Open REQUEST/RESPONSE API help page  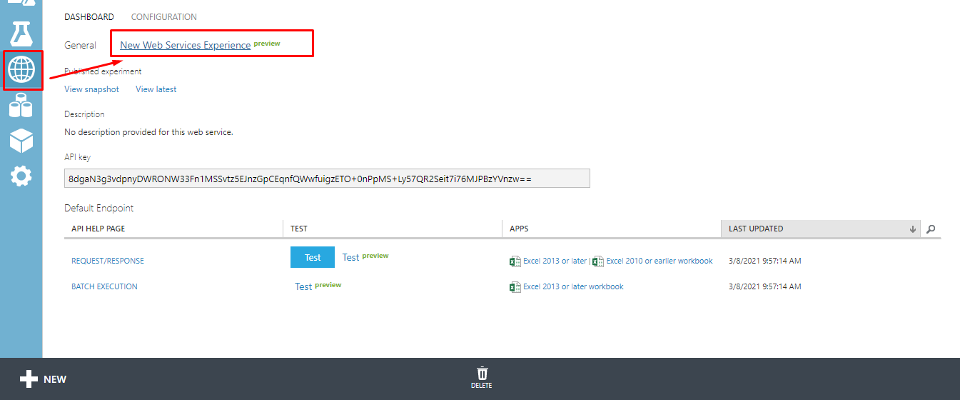[x=108, y=261]
